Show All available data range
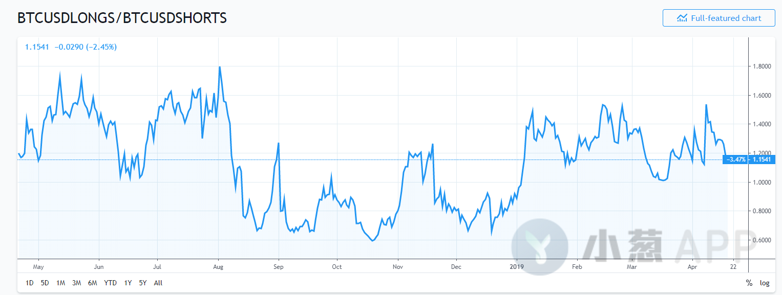782x295 pixels. coord(158,283)
